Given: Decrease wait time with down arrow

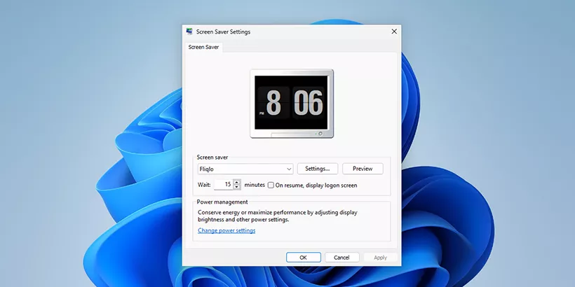Looking at the screenshot, I should pyautogui.click(x=237, y=187).
